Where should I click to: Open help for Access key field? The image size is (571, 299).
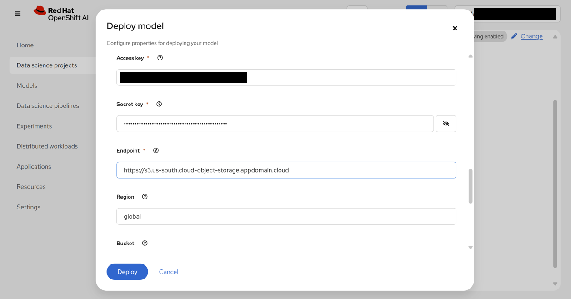pos(160,58)
